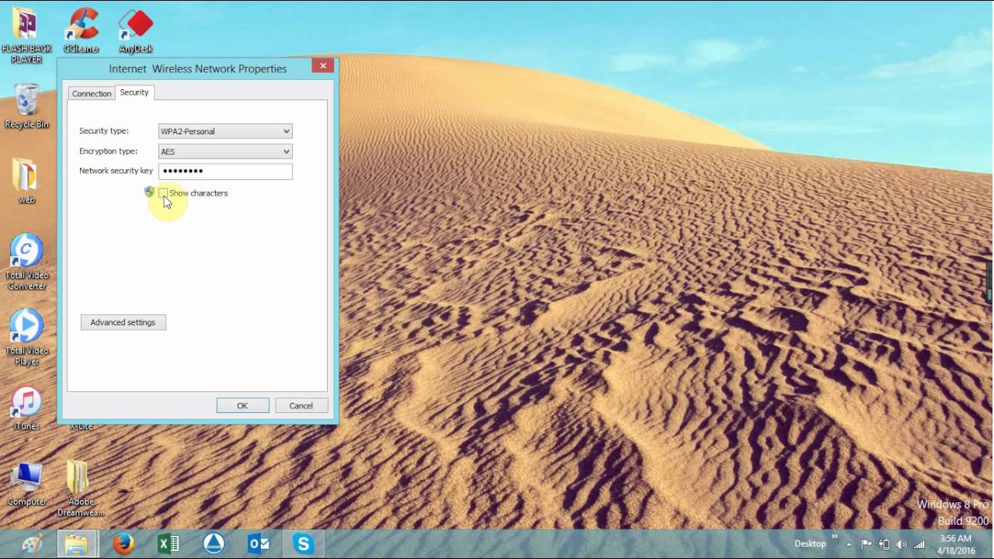
Task: Open the blue sailboat app in taskbar
Action: coord(214,544)
